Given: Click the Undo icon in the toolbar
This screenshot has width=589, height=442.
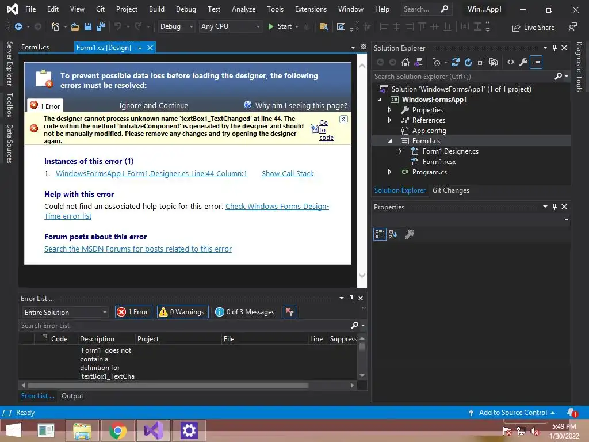Looking at the screenshot, I should pos(118,26).
